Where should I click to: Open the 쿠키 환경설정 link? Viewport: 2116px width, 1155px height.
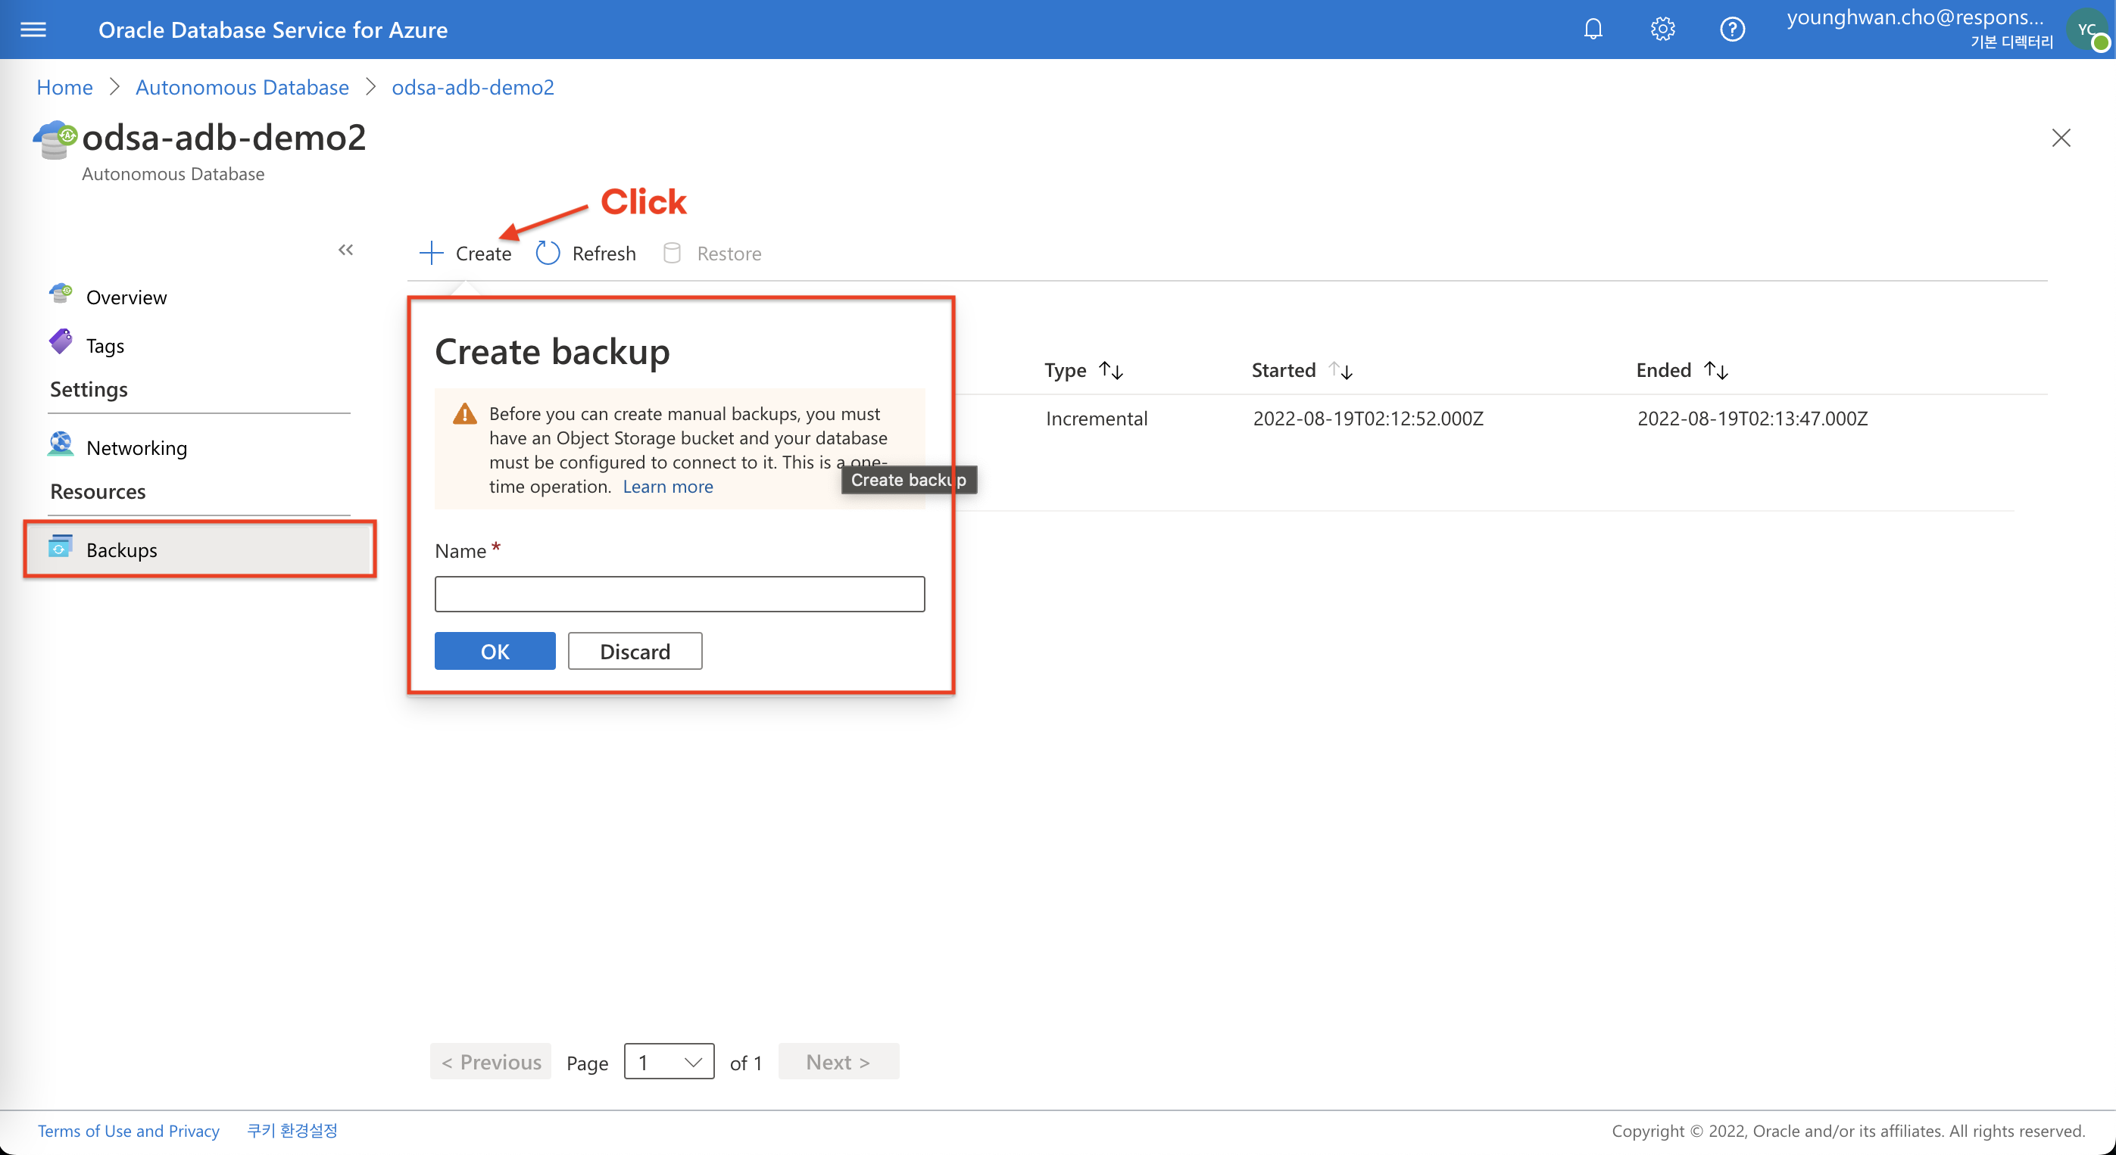tap(292, 1130)
